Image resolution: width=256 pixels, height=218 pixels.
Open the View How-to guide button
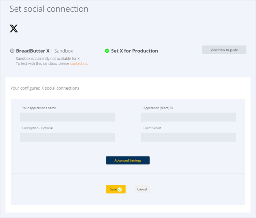coord(224,50)
